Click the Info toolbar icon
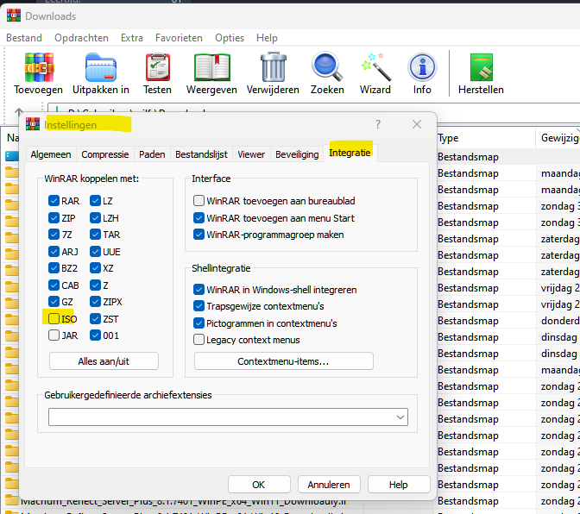Viewport: 580px width, 514px height. click(x=422, y=68)
